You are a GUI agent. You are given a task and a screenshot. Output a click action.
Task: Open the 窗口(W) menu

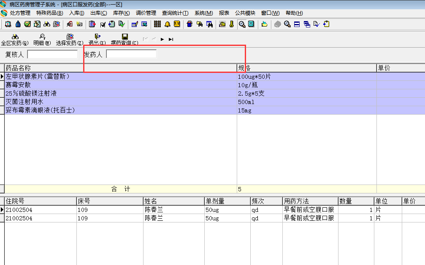click(x=270, y=13)
